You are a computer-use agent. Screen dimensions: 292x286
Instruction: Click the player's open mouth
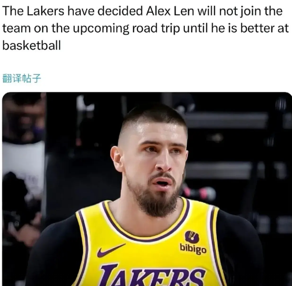(x=161, y=182)
